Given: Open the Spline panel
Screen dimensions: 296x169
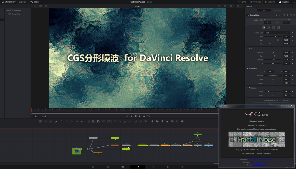Looking at the screenshot, I should point(242,2).
